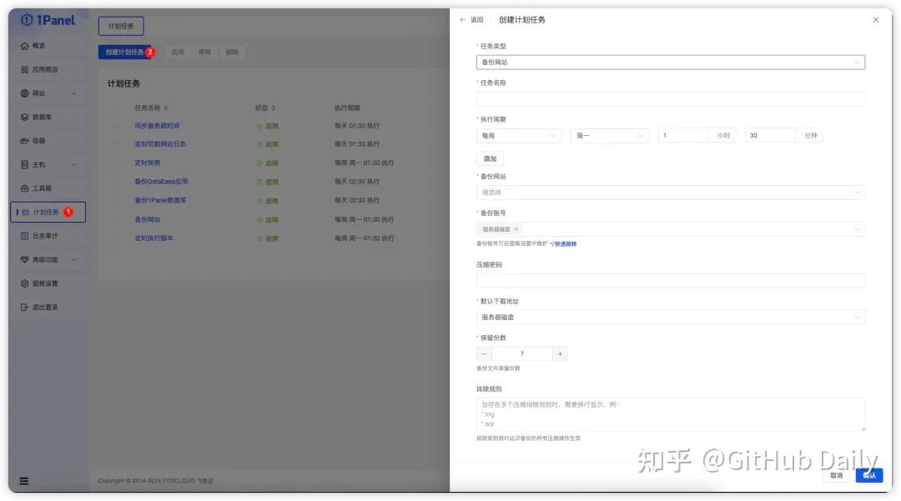901x501 pixels.
Task: Increment 保留份数 with the plus stepper
Action: point(559,353)
